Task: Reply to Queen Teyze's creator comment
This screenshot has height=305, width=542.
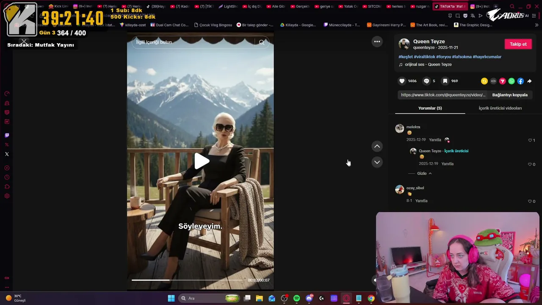Action: [x=448, y=164]
